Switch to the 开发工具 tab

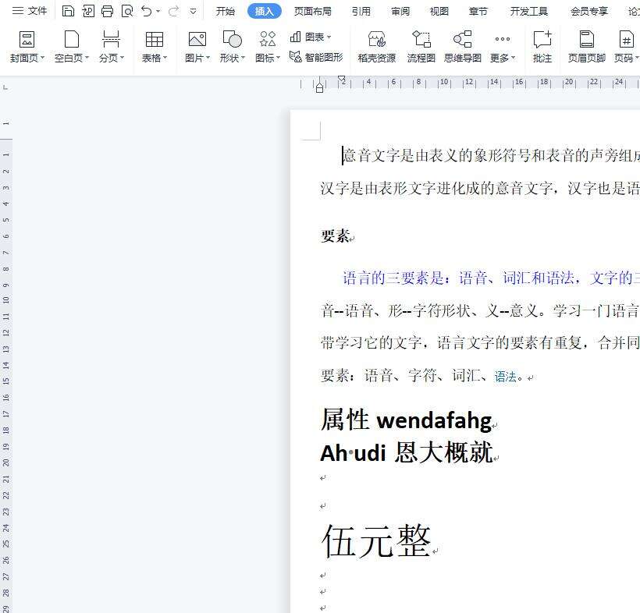click(x=528, y=12)
